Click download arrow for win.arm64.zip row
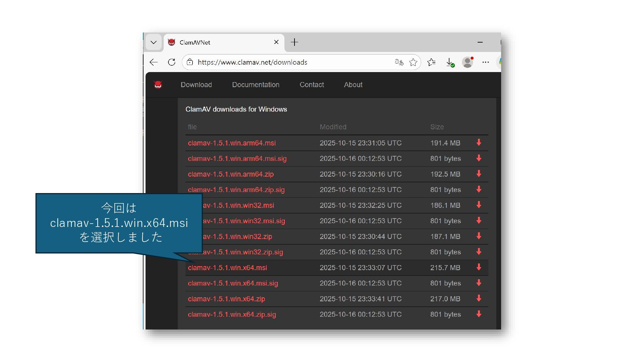The height and width of the screenshot is (362, 644). (479, 174)
